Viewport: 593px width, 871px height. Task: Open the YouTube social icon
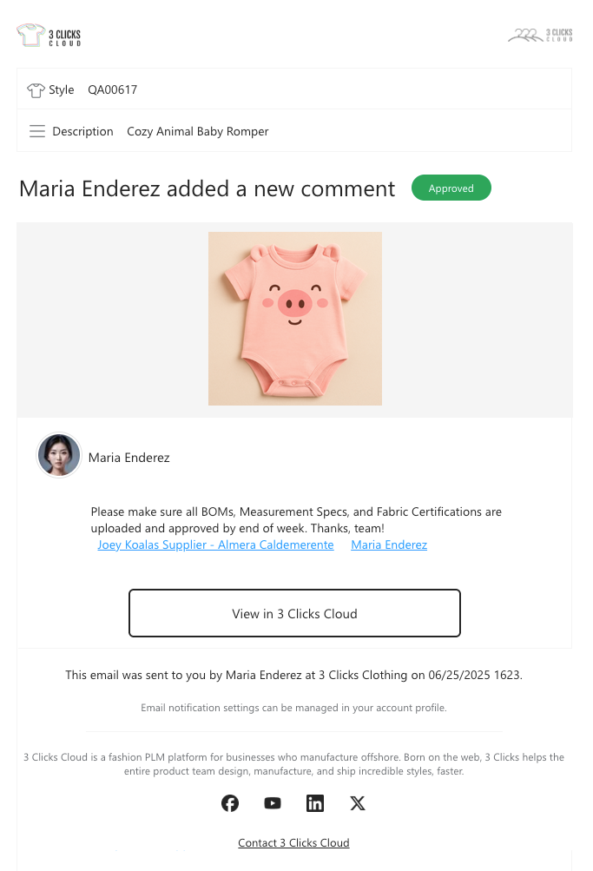pyautogui.click(x=273, y=803)
